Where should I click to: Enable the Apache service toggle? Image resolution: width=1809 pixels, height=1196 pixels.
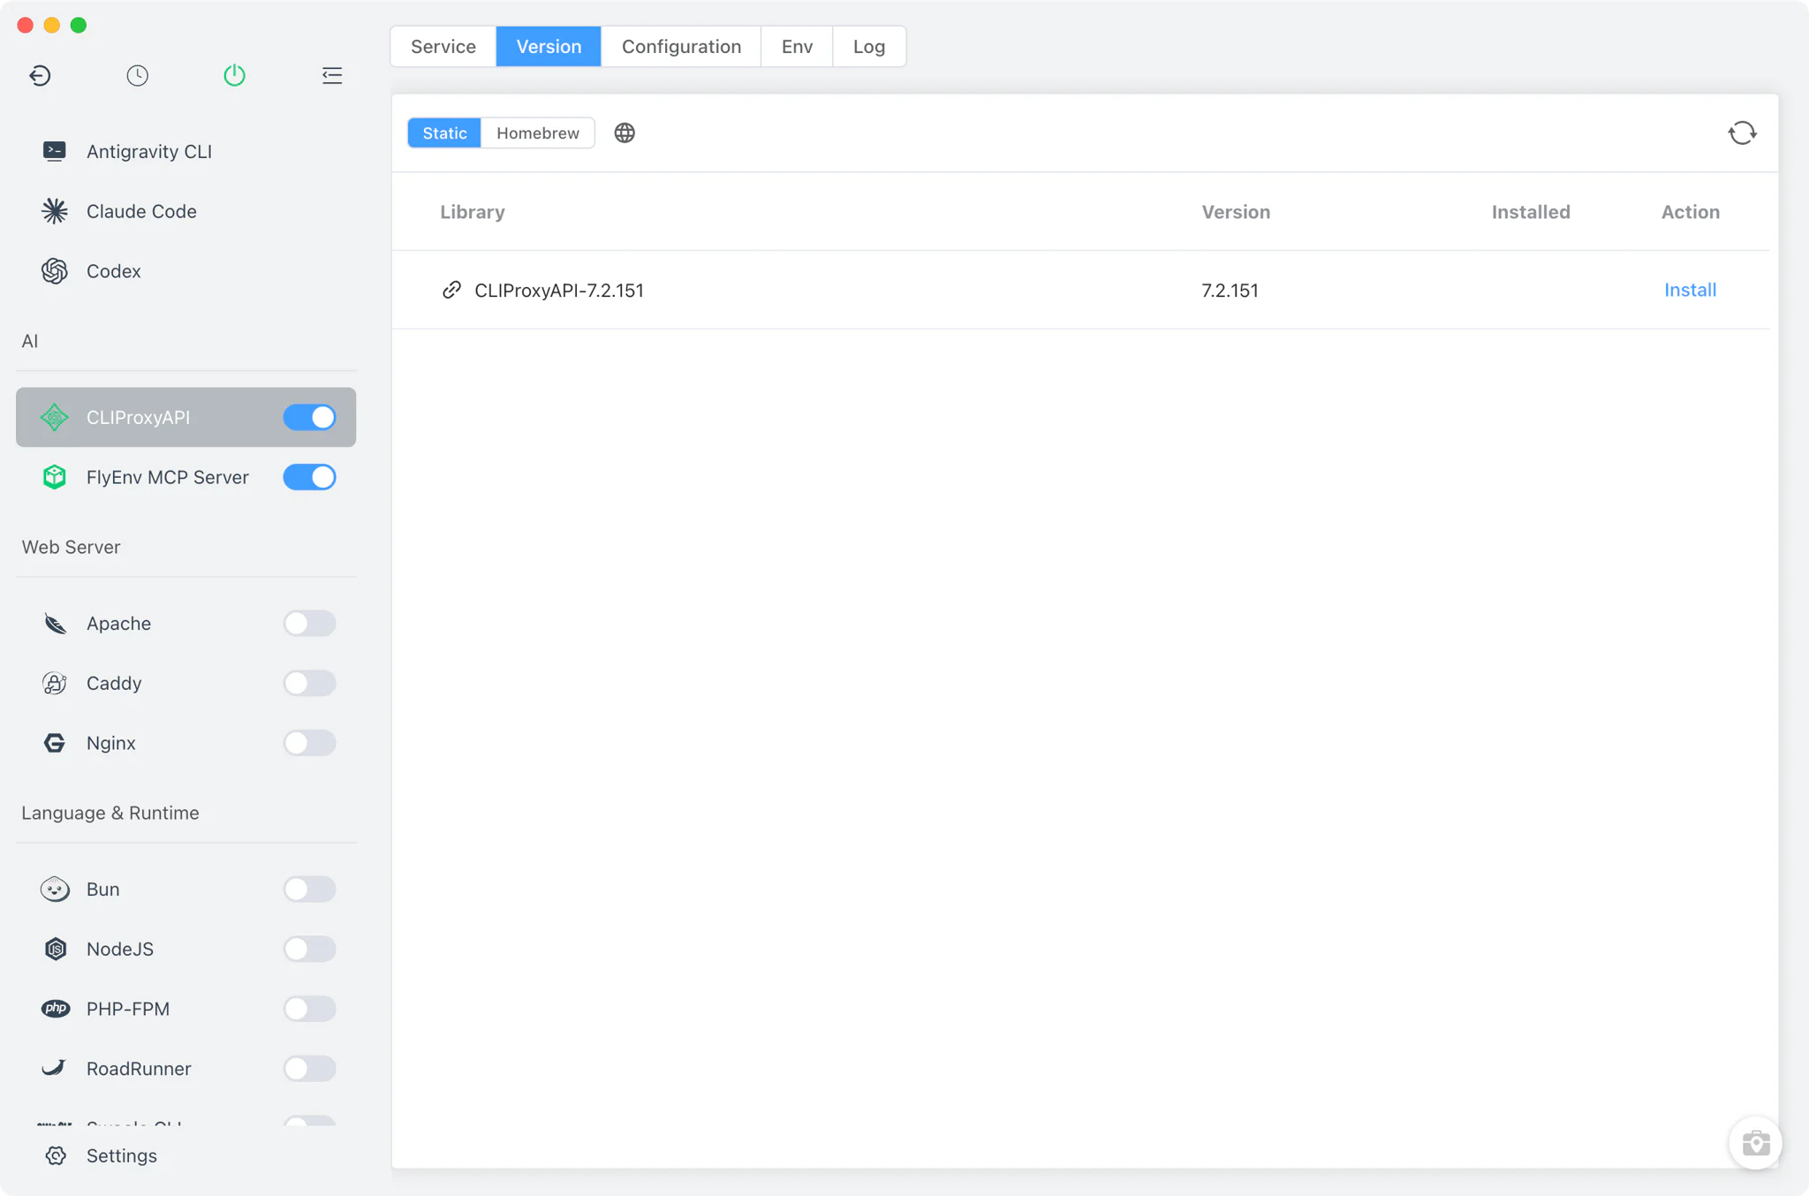click(309, 624)
